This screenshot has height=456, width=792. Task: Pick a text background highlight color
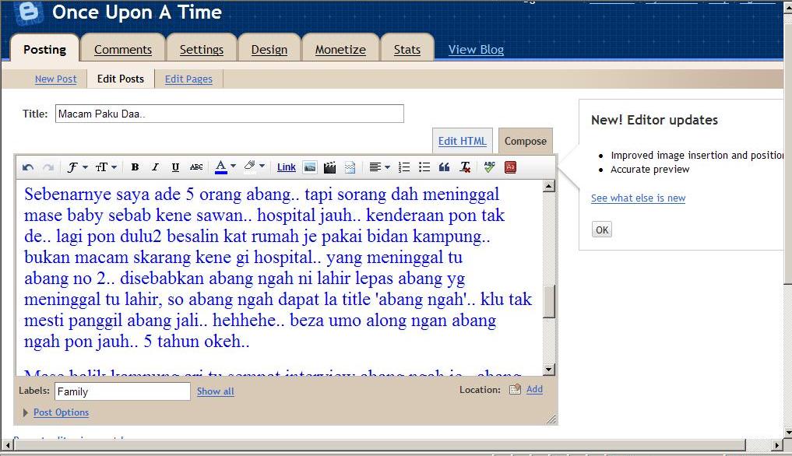[249, 167]
